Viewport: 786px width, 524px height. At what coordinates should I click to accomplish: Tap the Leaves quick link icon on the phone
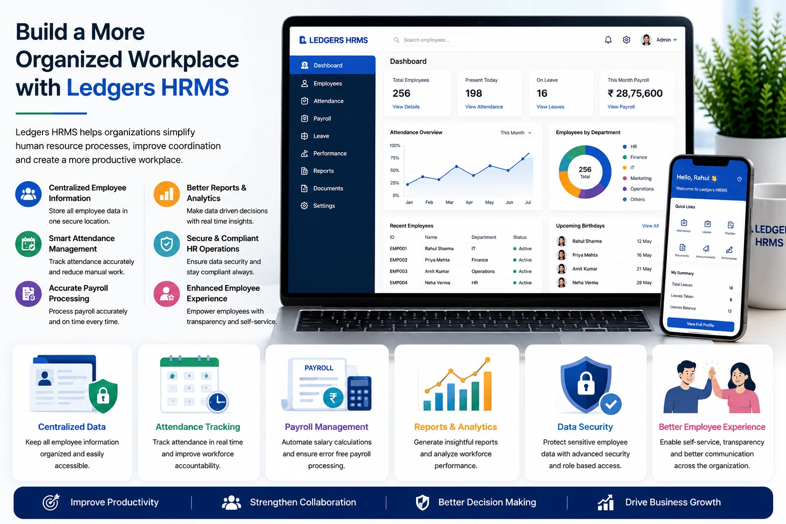point(707,224)
